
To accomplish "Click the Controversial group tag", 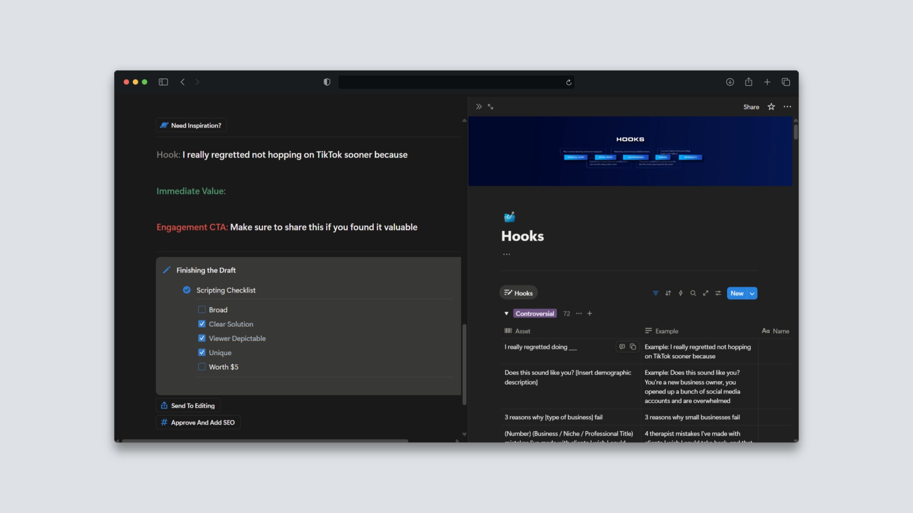I will (534, 313).
